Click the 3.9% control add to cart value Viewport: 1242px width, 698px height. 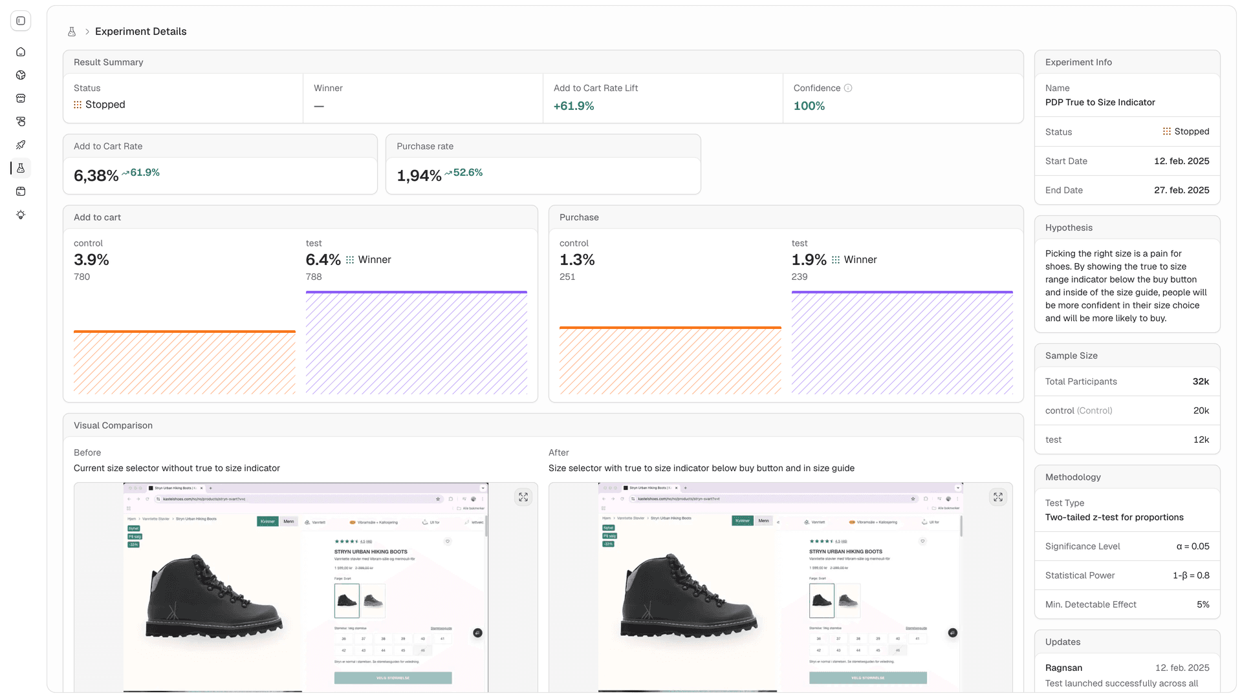tap(91, 260)
